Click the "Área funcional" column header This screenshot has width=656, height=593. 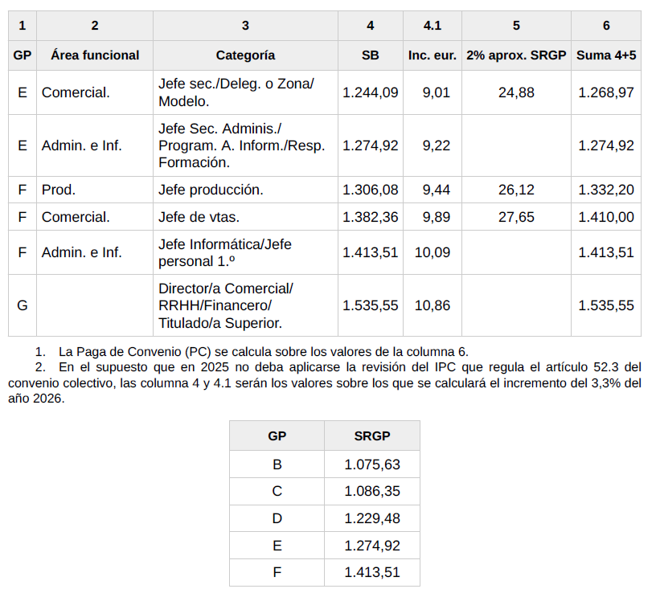95,55
